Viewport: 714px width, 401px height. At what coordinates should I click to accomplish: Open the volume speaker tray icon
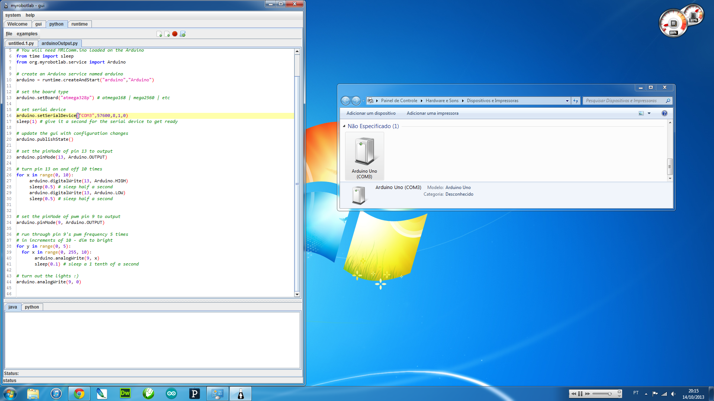(x=673, y=394)
